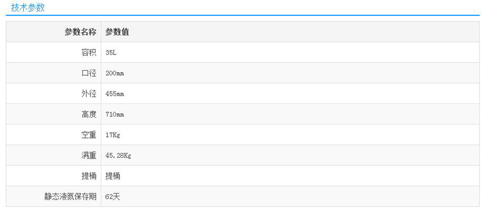Screen dimensions: 484x210
Task: Select the 17Kg value cell
Action: coord(113,135)
